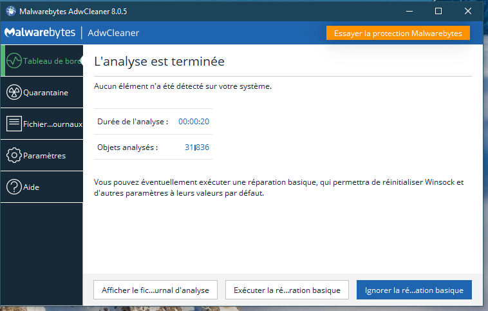
Task: Click the Aide question mark icon
Action: (14, 187)
